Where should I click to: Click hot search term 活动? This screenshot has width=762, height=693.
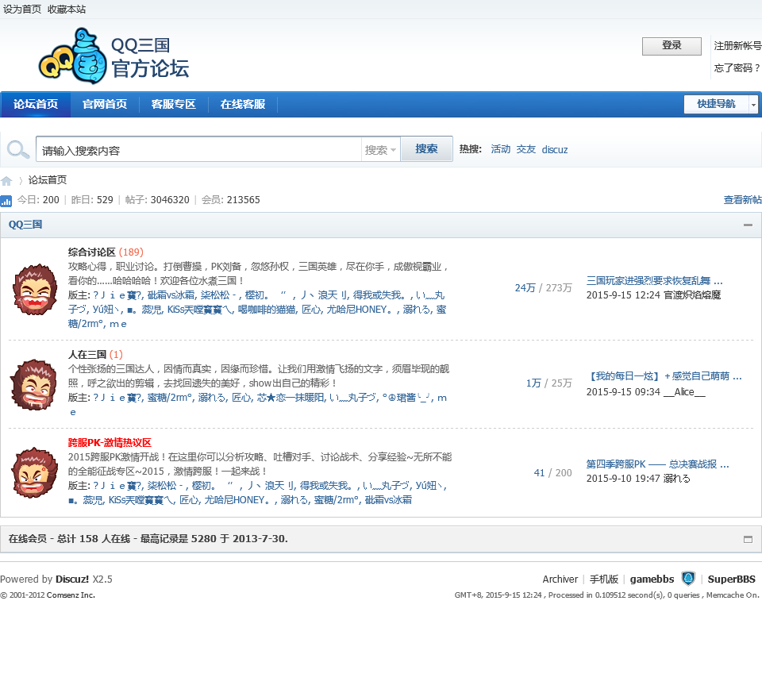tap(501, 149)
